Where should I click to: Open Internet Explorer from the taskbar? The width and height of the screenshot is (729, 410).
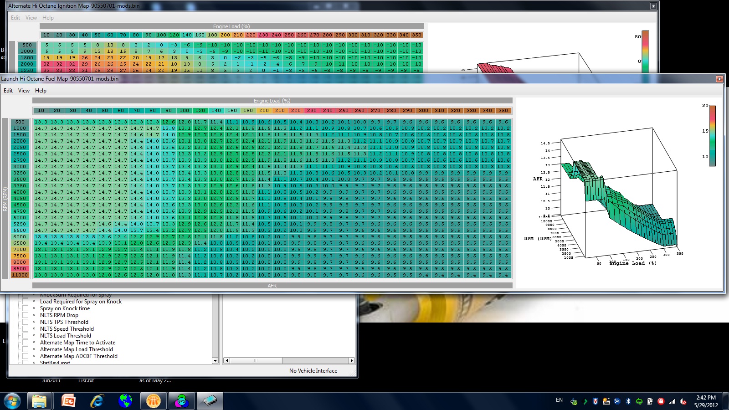point(97,401)
